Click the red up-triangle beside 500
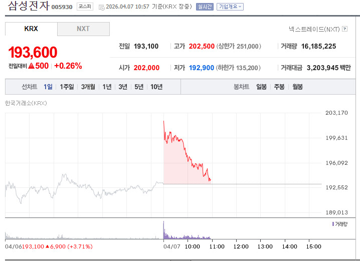This screenshot has width=360, height=261. (31, 66)
